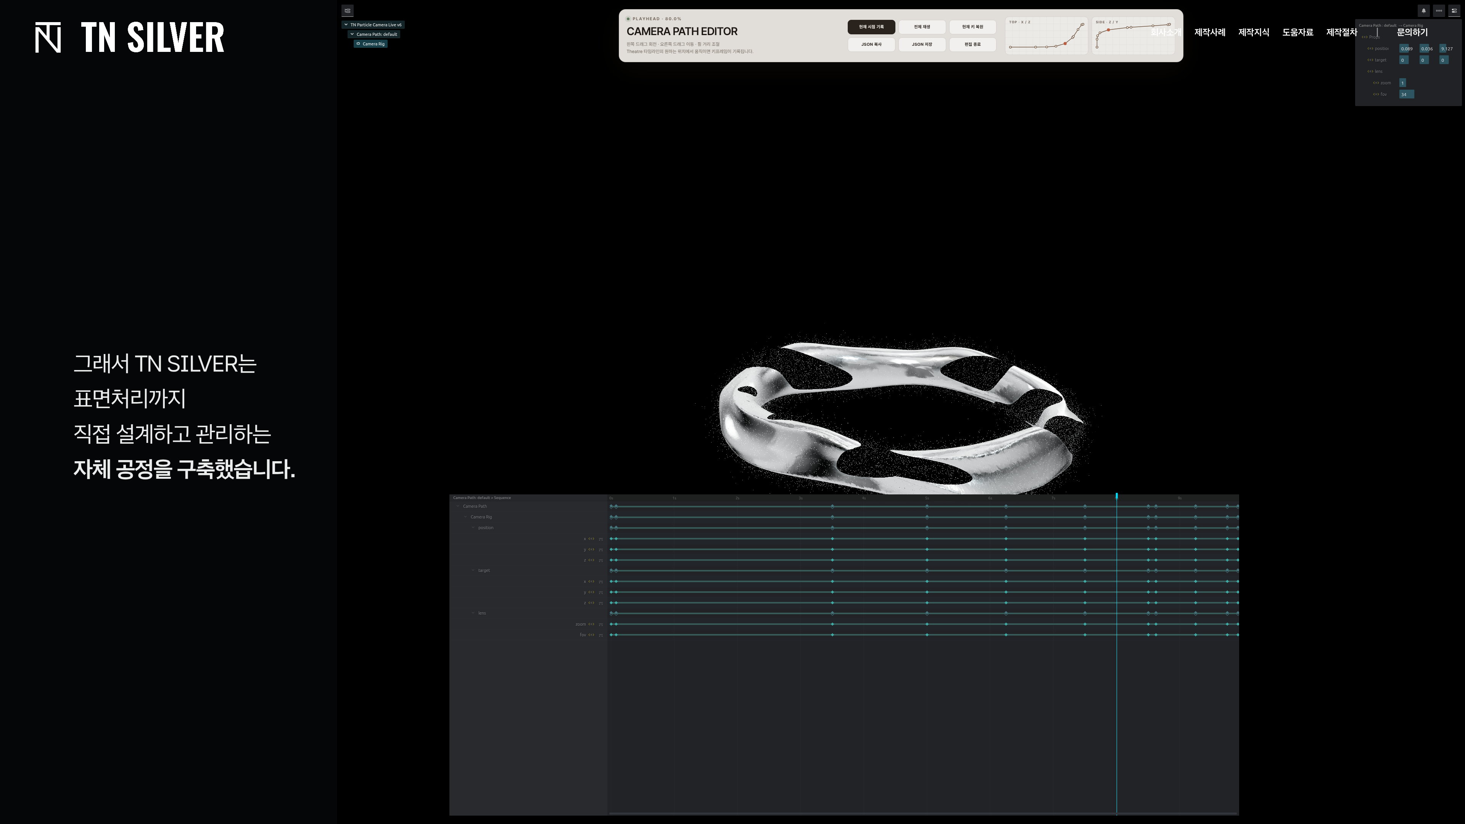Open the three-dots more menu icon
Viewport: 1465px width, 824px height.
pyautogui.click(x=1439, y=10)
